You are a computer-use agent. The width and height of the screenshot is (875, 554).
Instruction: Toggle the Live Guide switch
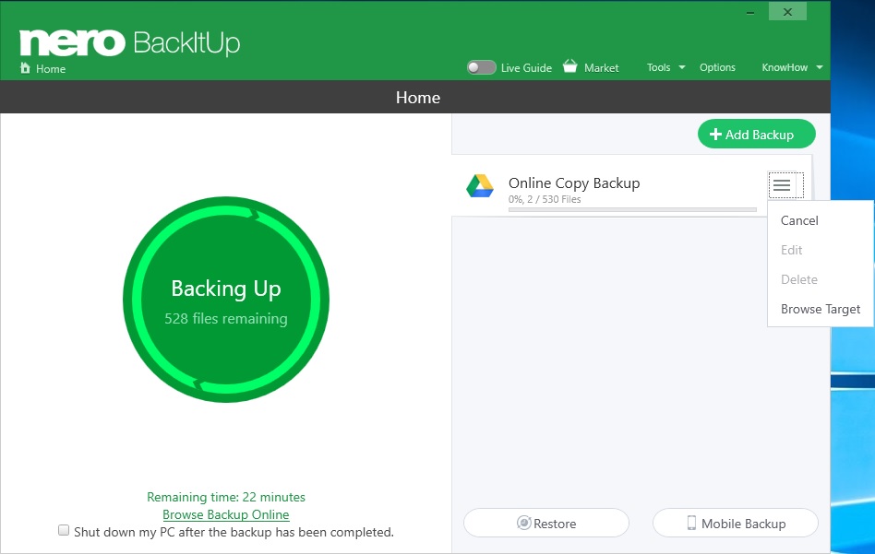point(481,67)
